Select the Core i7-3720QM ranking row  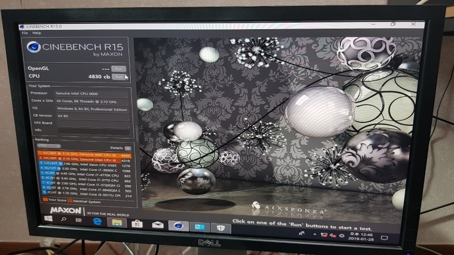(87, 185)
